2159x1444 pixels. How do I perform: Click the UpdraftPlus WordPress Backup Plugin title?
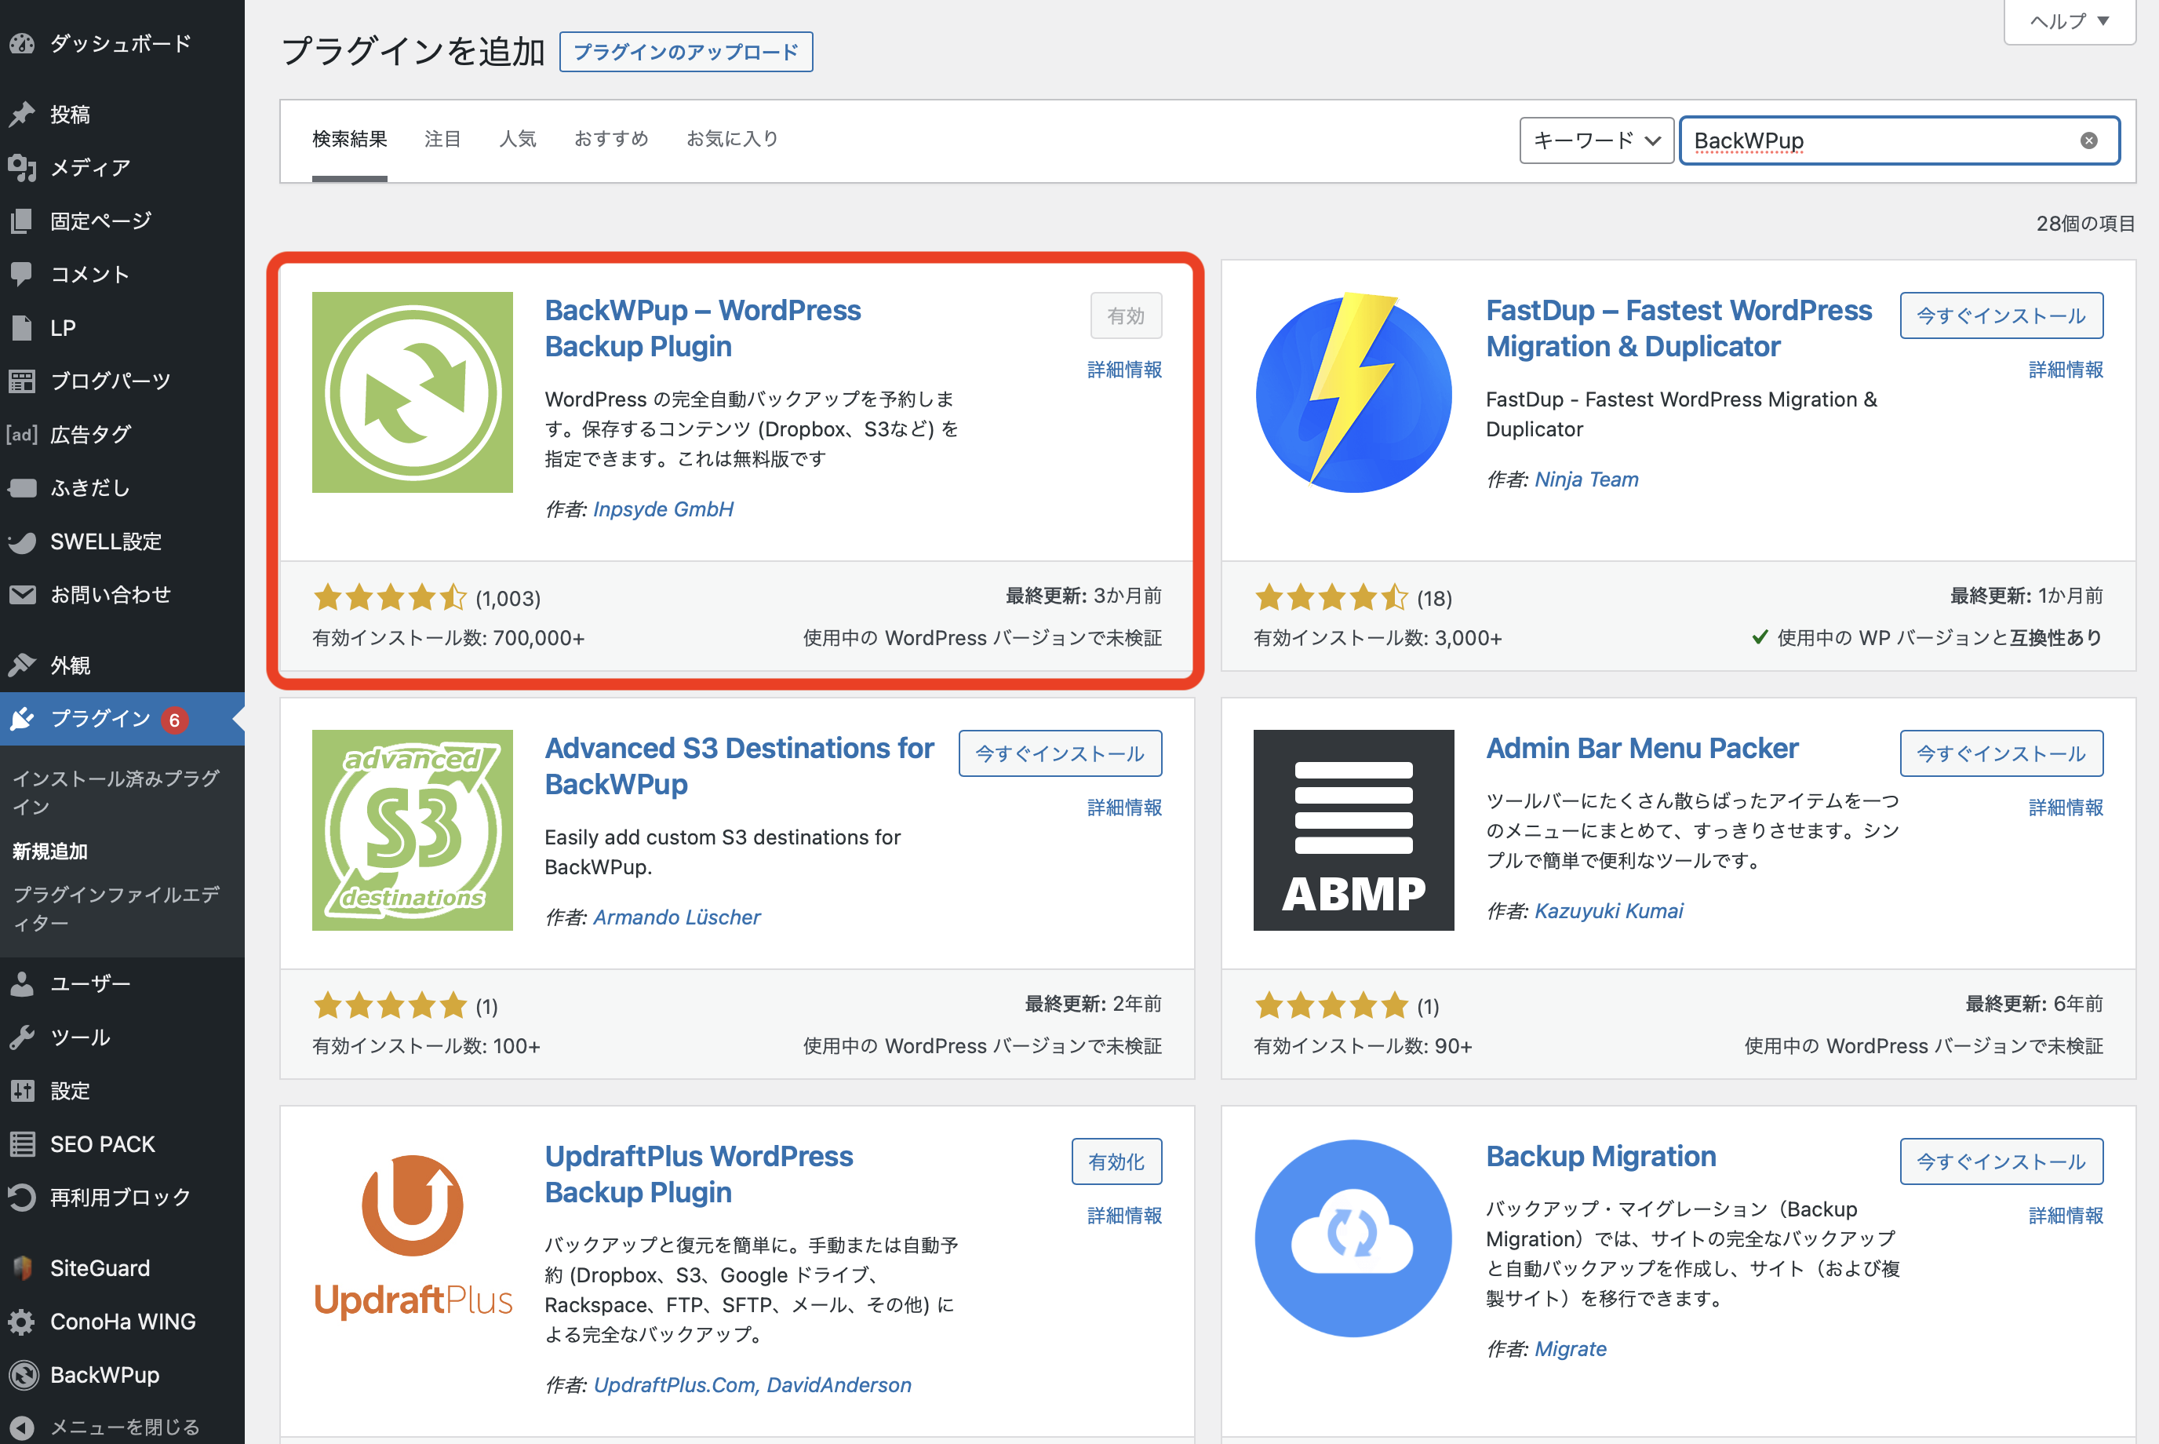click(x=699, y=1173)
